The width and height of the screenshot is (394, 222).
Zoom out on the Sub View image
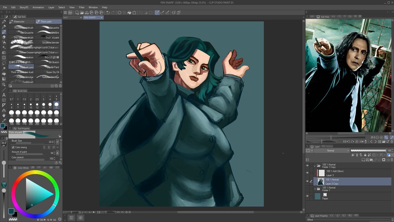(x=378, y=137)
